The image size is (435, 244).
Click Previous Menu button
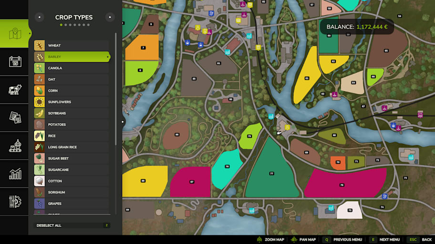(x=342, y=240)
